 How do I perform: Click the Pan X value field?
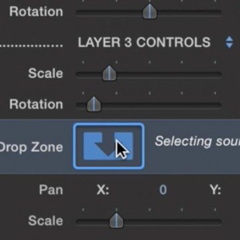pos(163,190)
